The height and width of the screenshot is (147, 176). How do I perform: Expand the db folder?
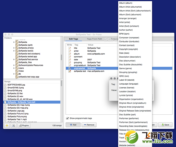[x=14, y=74]
